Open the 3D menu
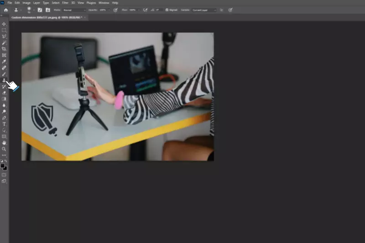 click(x=73, y=3)
